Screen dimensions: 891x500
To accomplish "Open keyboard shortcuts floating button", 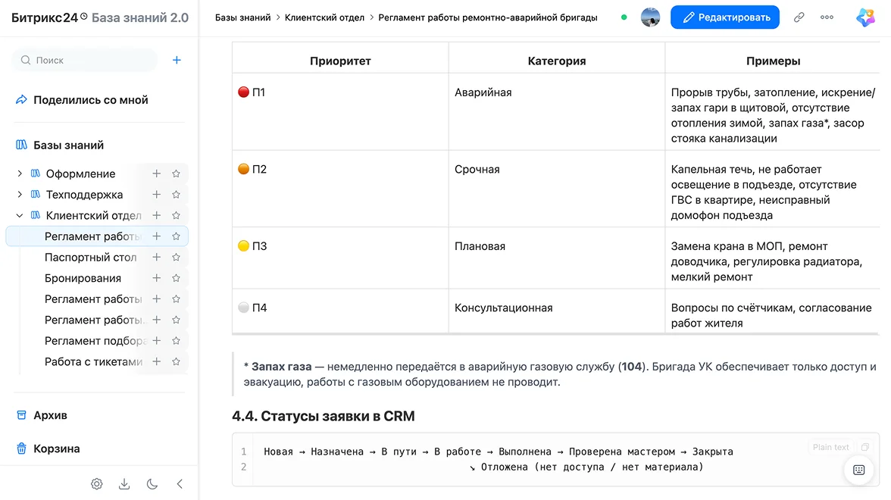I will click(x=858, y=470).
